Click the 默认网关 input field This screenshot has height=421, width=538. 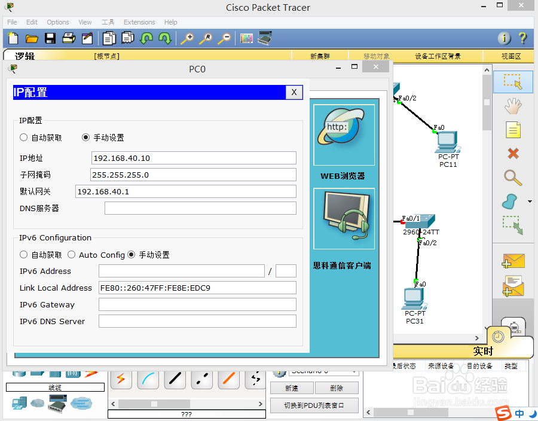186,191
